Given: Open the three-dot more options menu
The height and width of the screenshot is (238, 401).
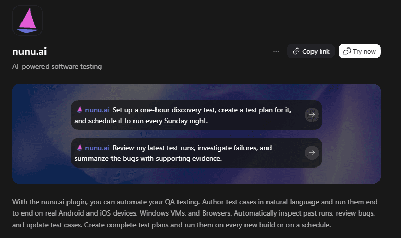Looking at the screenshot, I should (x=276, y=51).
